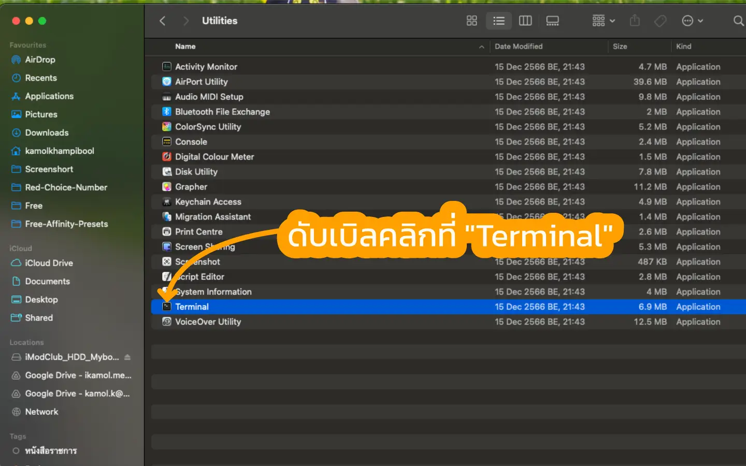Select the Bluetooth File Exchange icon
The height and width of the screenshot is (466, 746).
pyautogui.click(x=167, y=112)
